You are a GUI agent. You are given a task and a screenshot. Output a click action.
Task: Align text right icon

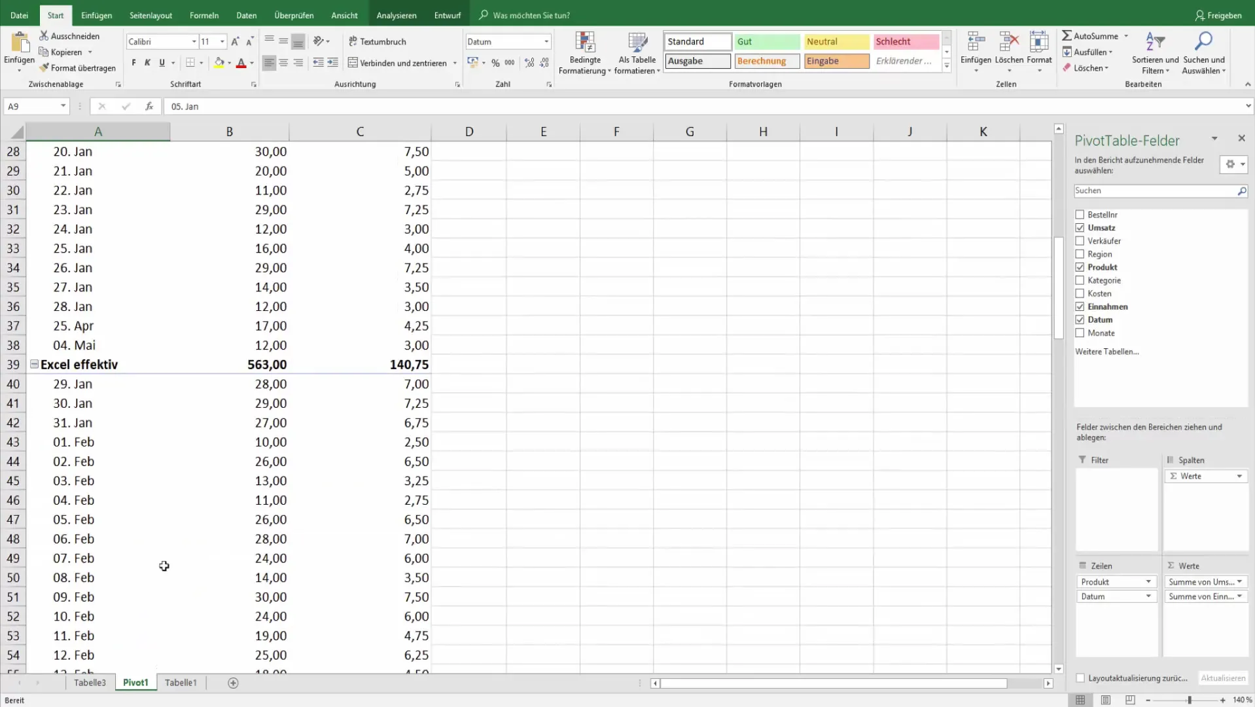(x=298, y=63)
